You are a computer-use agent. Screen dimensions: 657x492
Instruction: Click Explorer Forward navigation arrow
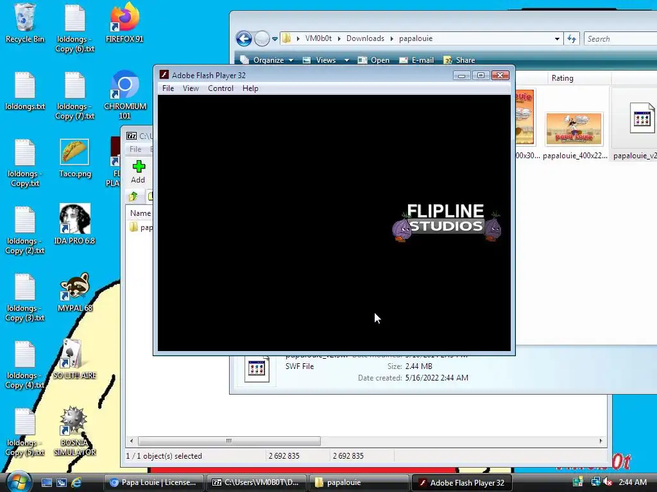pos(262,38)
